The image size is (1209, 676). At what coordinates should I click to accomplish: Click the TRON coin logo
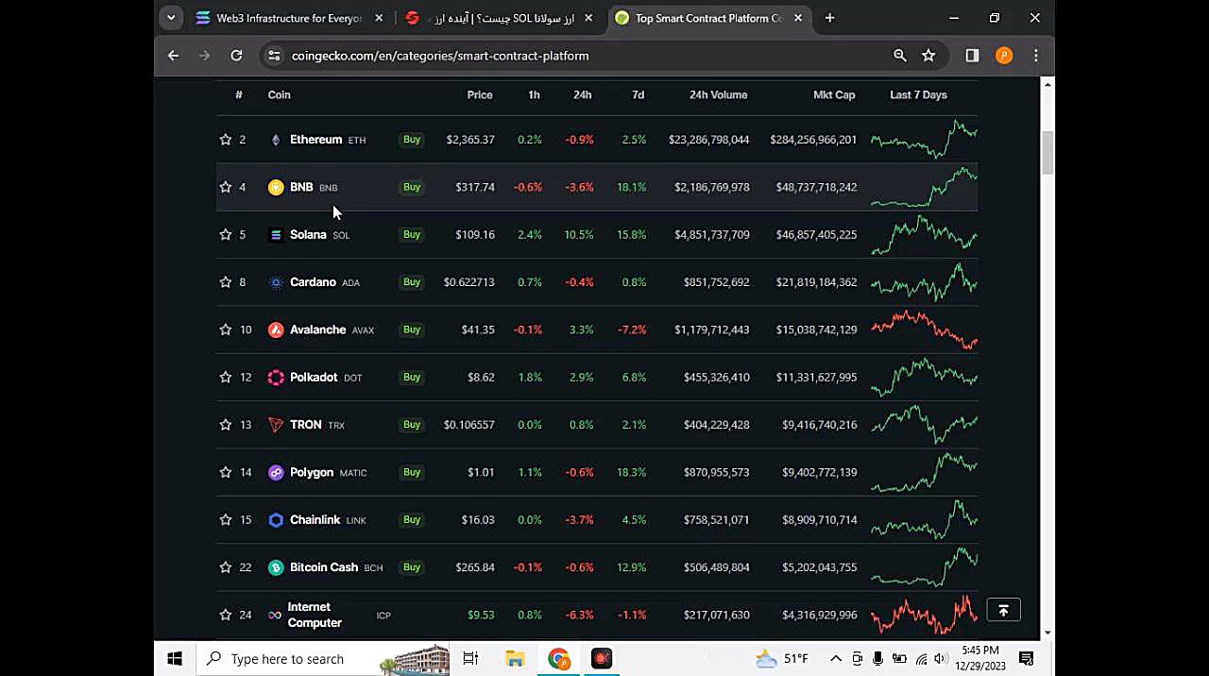pyautogui.click(x=276, y=425)
